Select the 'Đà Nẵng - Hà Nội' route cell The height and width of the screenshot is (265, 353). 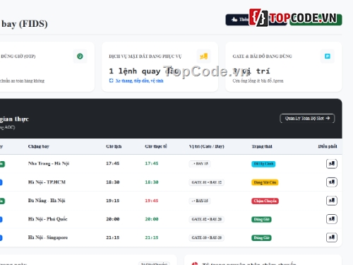[47, 201]
